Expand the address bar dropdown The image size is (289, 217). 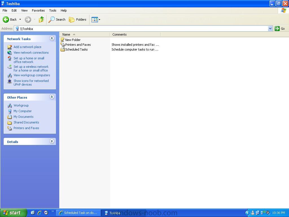(270, 29)
